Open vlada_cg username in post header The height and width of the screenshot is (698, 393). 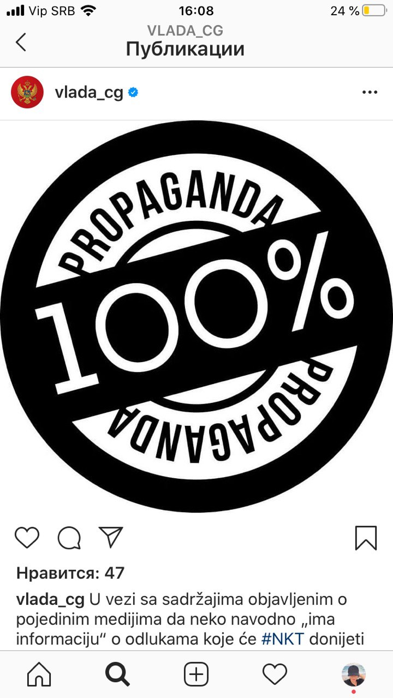pyautogui.click(x=89, y=93)
